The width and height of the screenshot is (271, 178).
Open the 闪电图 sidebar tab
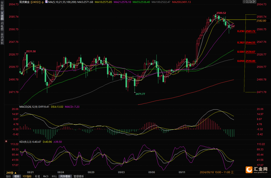(2, 26)
